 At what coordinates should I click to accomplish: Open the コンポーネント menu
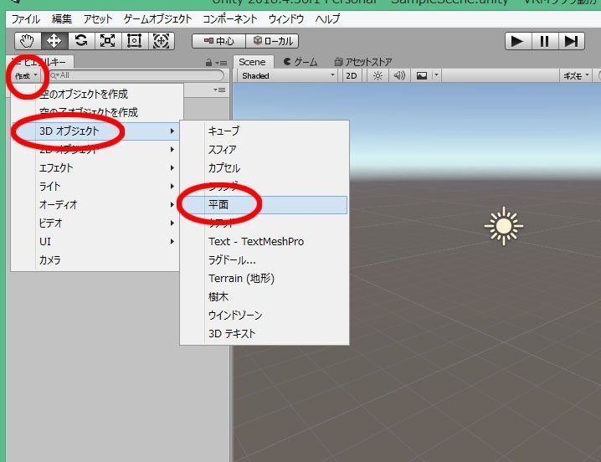tap(229, 18)
